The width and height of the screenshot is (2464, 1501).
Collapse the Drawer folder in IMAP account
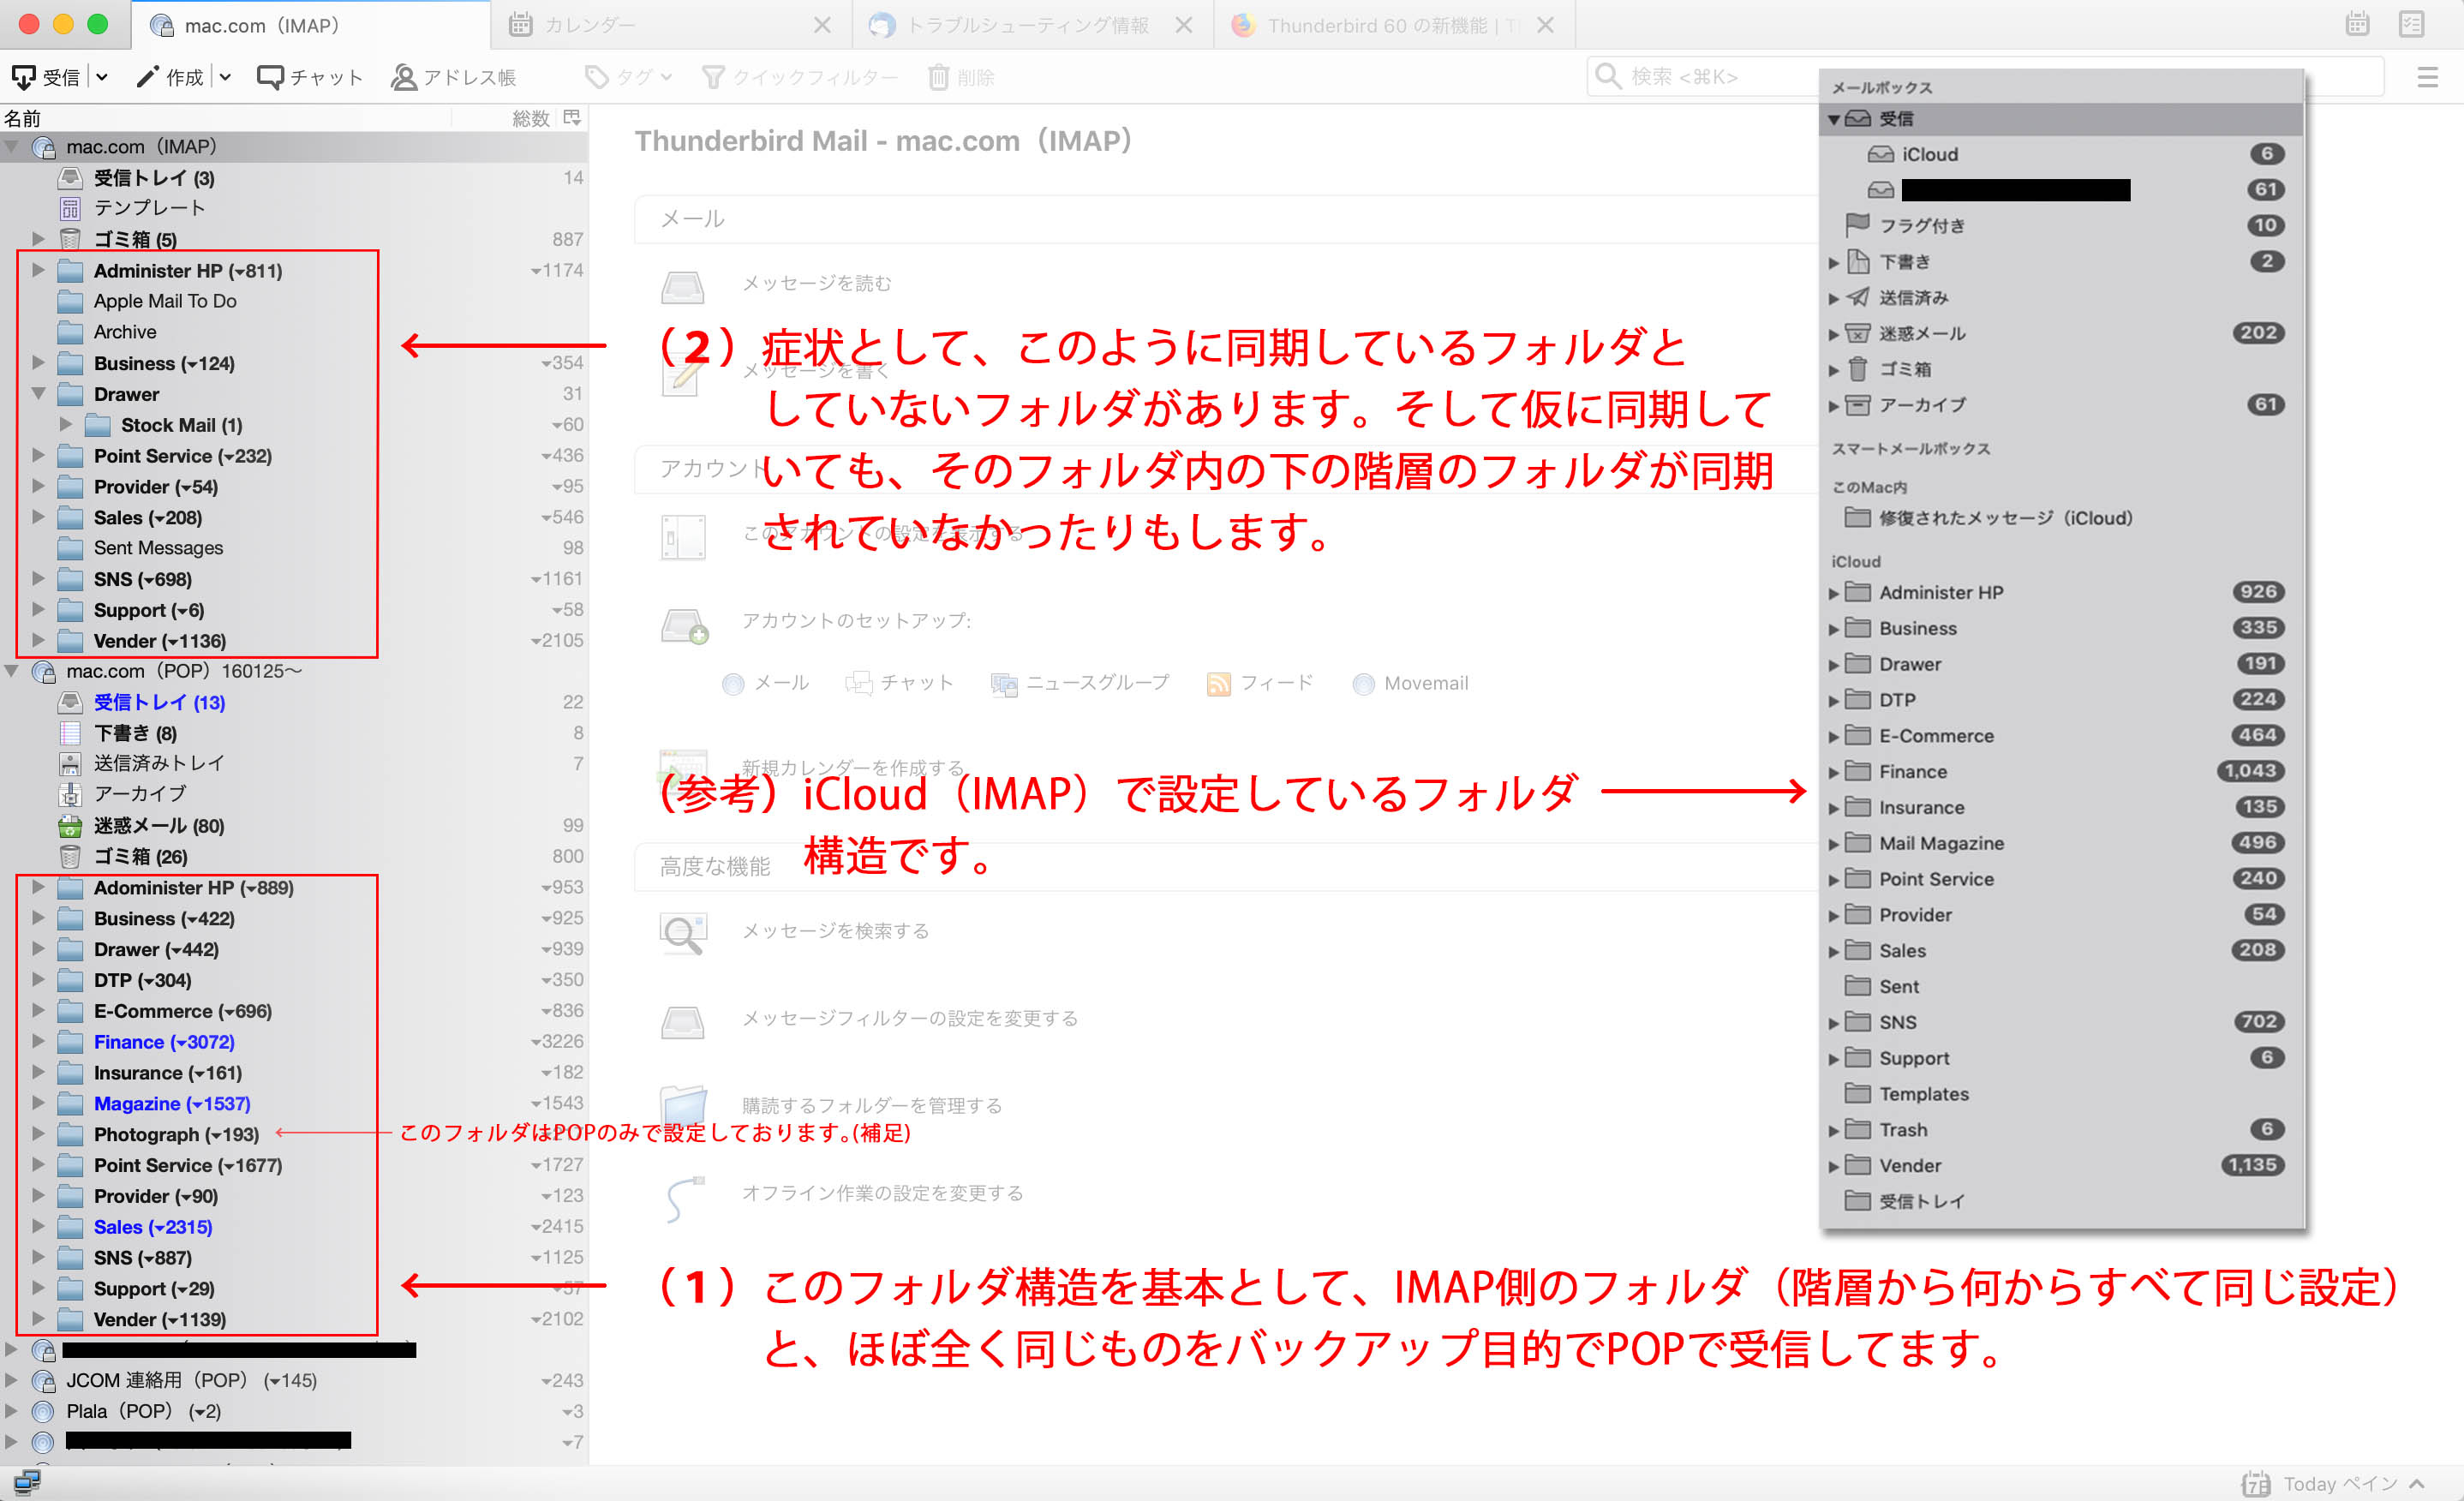39,394
